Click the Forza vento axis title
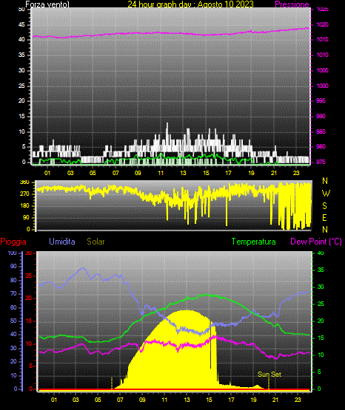The image size is (345, 410). (47, 4)
